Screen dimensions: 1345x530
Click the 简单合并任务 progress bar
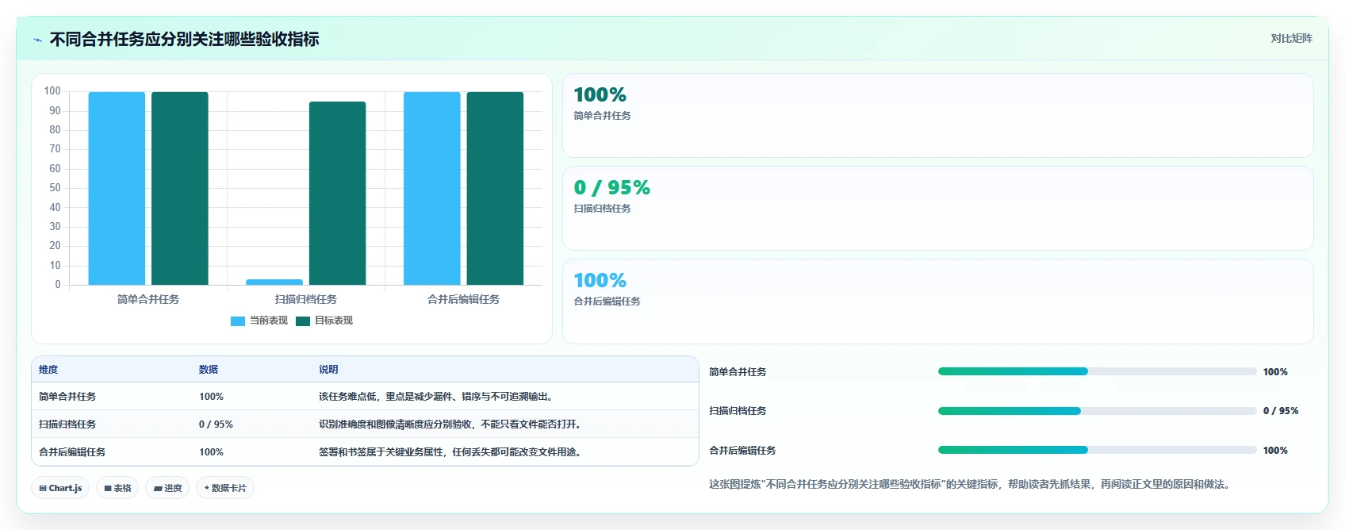[1097, 371]
